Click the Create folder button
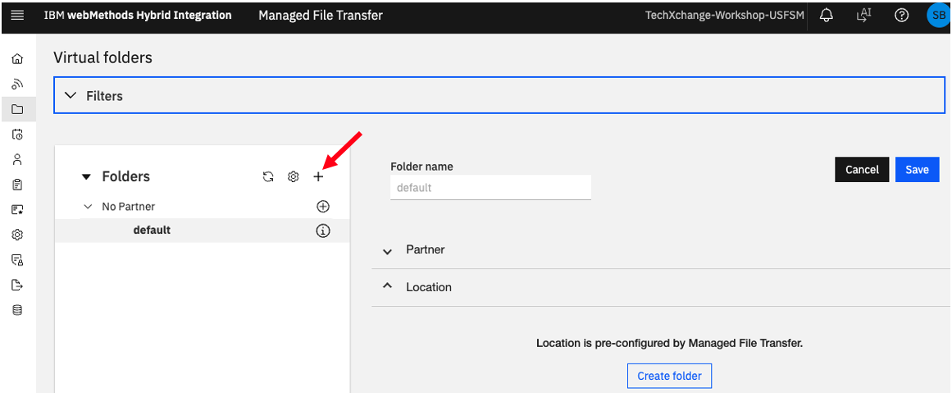 coord(669,376)
